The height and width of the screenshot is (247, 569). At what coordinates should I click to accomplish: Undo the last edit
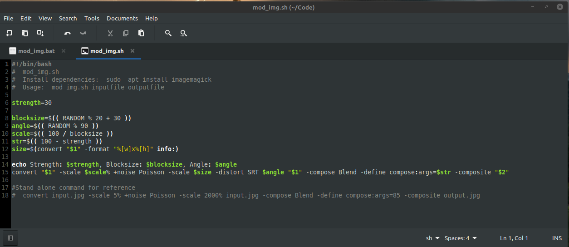coord(68,33)
